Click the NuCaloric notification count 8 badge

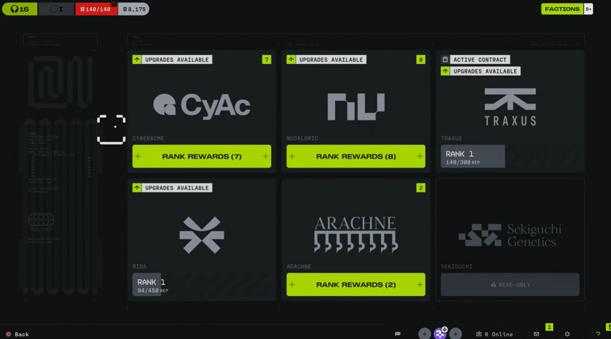click(421, 60)
